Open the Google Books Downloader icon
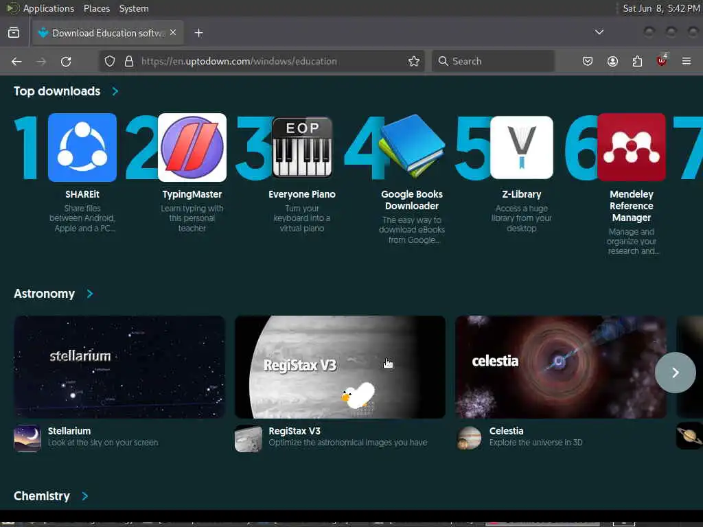 pyautogui.click(x=412, y=147)
